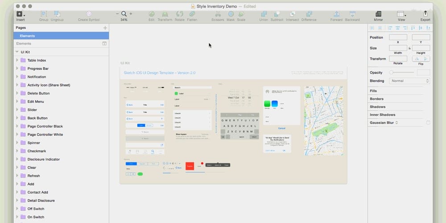
Task: Apply the Difference boolean operation
Action: [x=309, y=14]
